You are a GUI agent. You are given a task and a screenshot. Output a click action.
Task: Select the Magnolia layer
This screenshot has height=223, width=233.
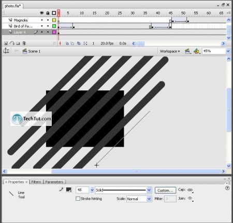pyautogui.click(x=21, y=20)
